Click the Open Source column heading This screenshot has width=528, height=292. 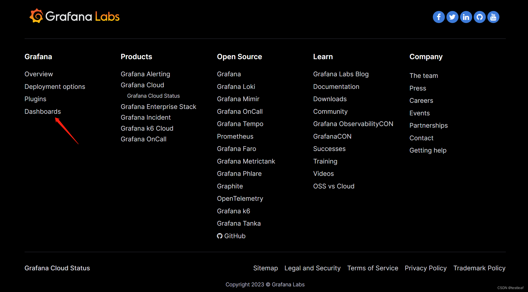click(x=240, y=56)
